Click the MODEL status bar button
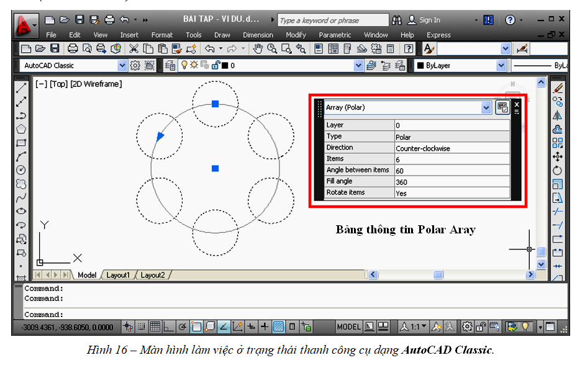 click(x=348, y=327)
